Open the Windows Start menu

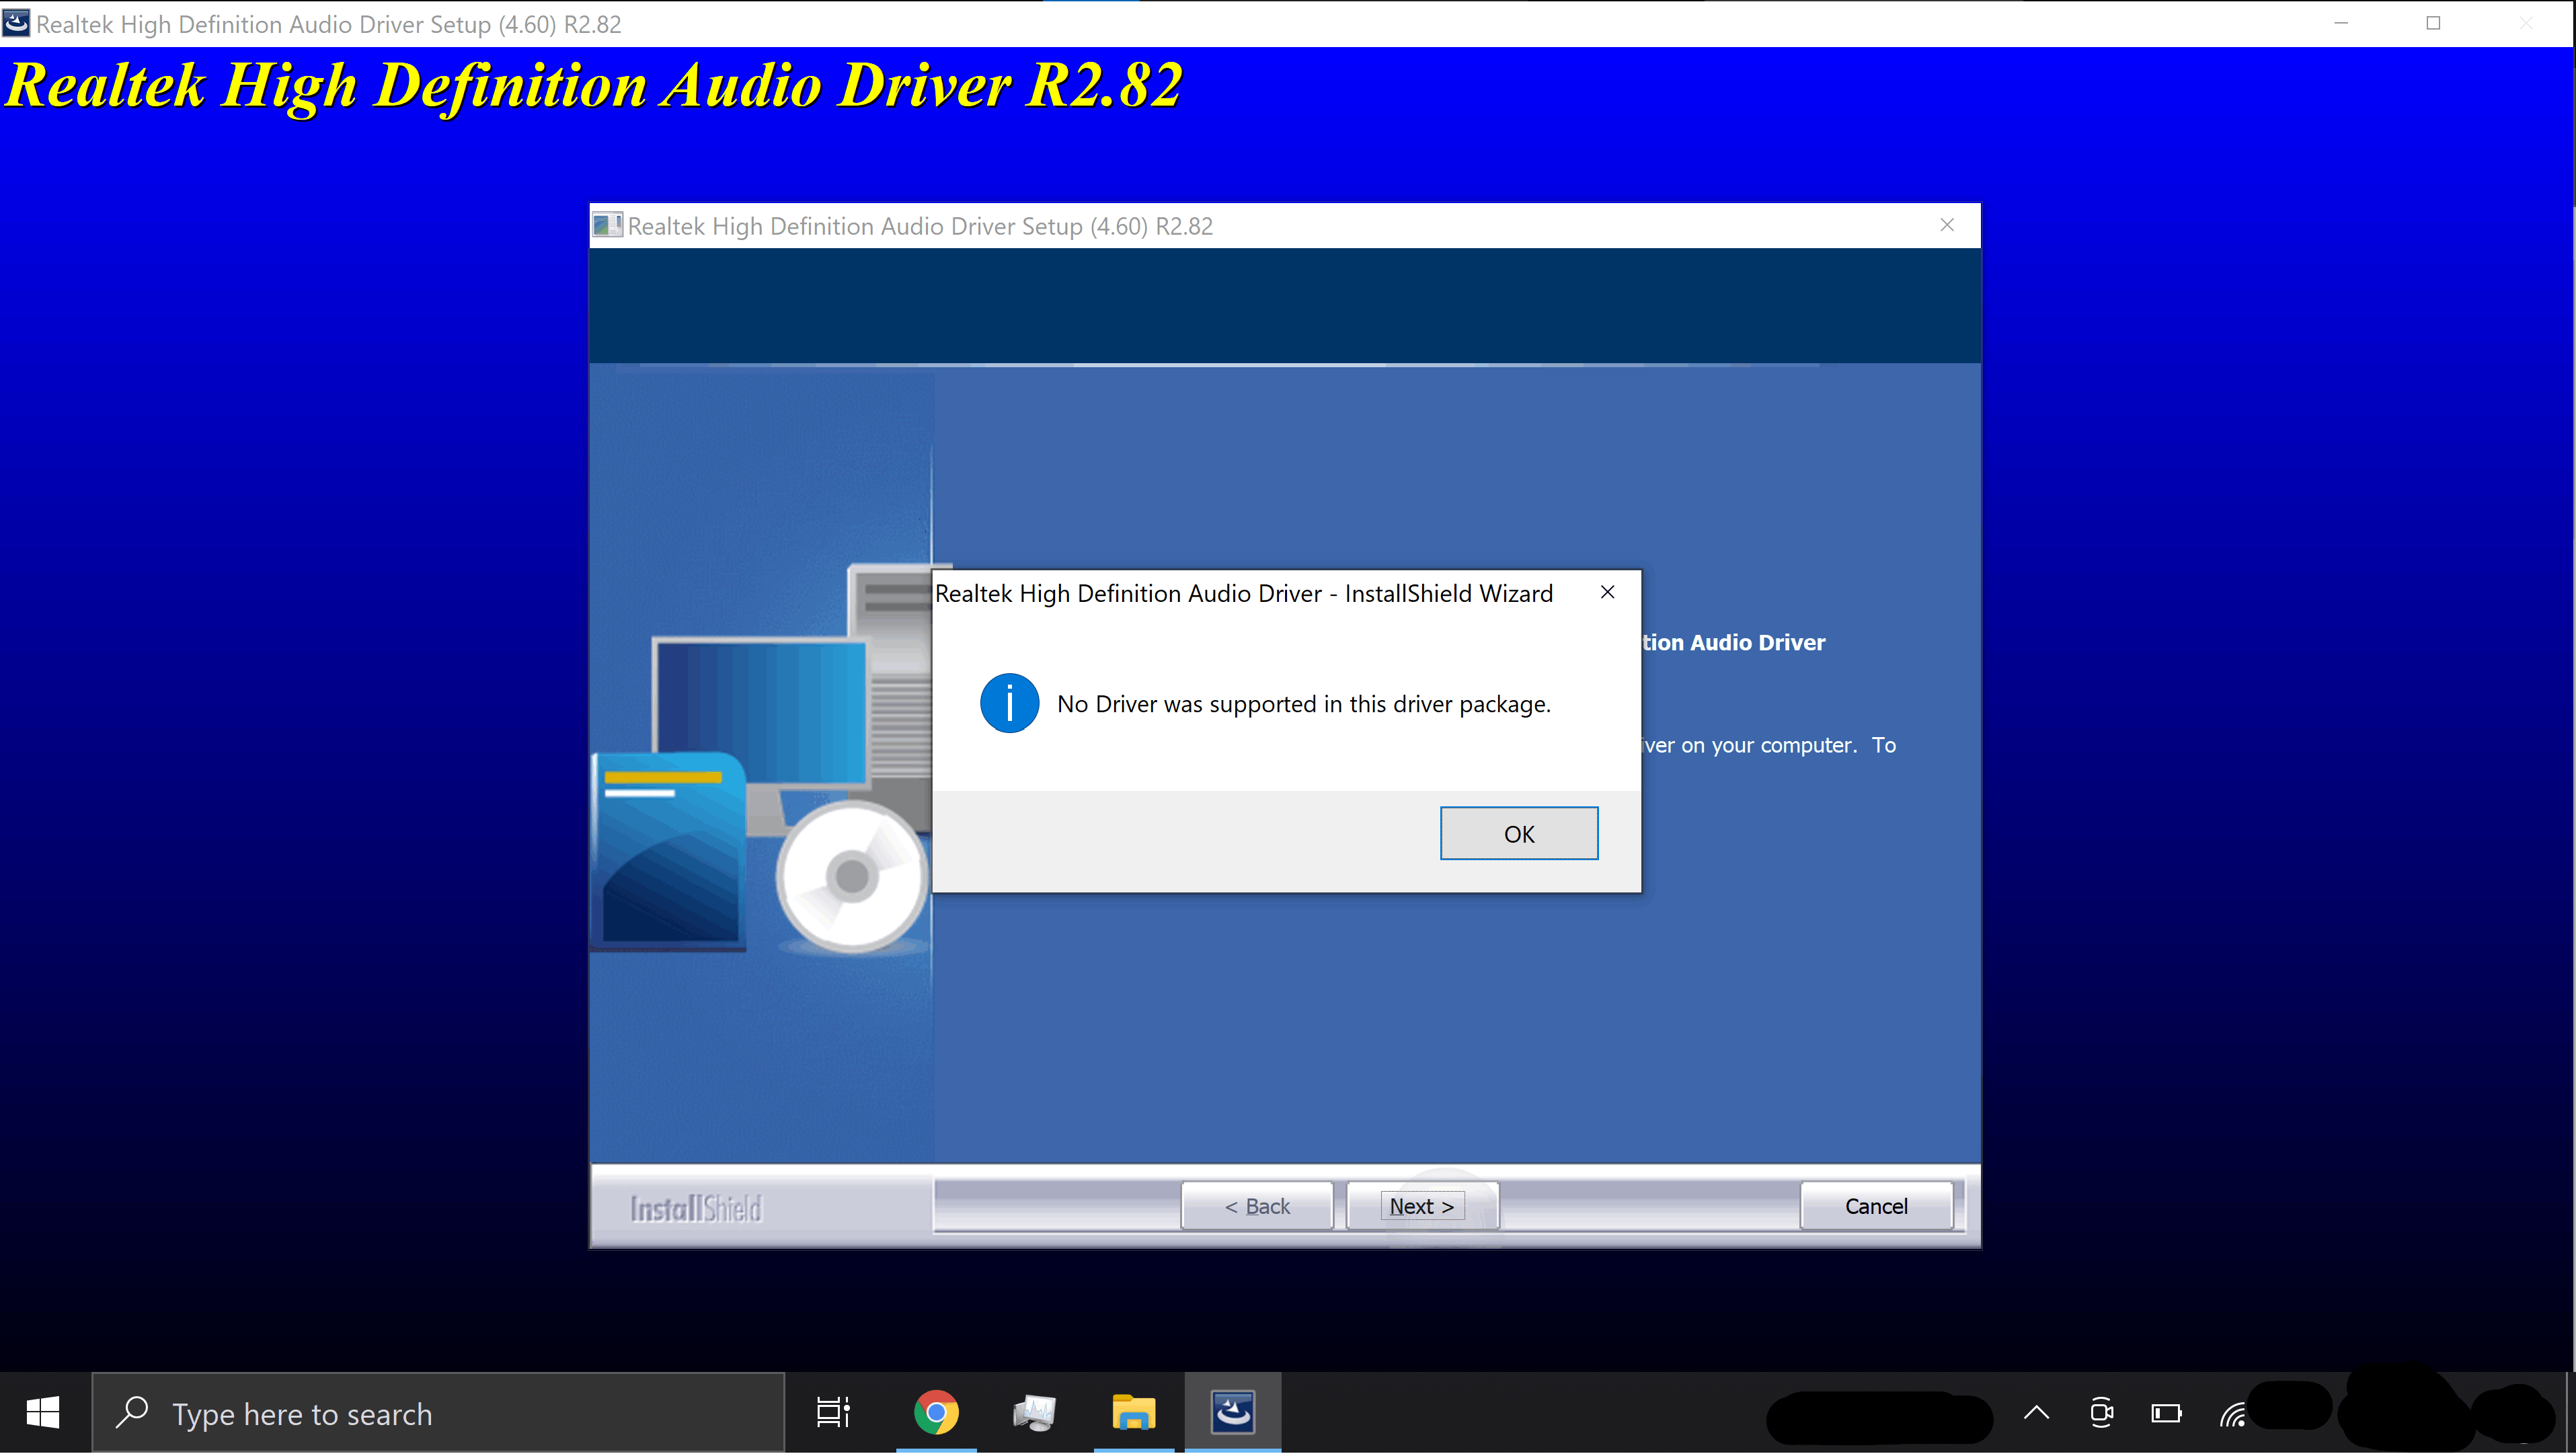(43, 1413)
